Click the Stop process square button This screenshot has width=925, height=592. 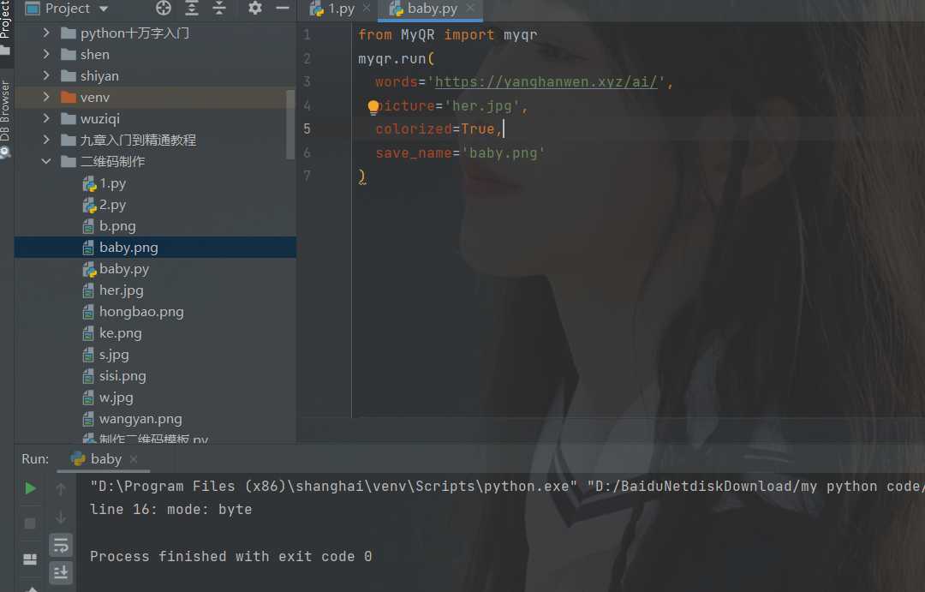pyautogui.click(x=30, y=523)
